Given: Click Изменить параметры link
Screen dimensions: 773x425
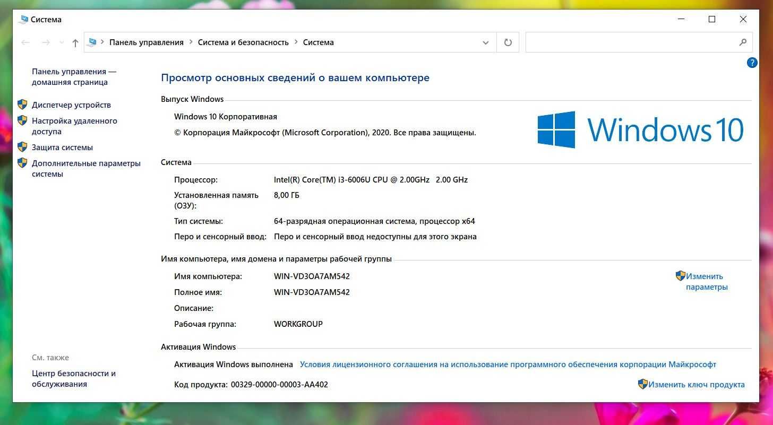Looking at the screenshot, I should [707, 282].
